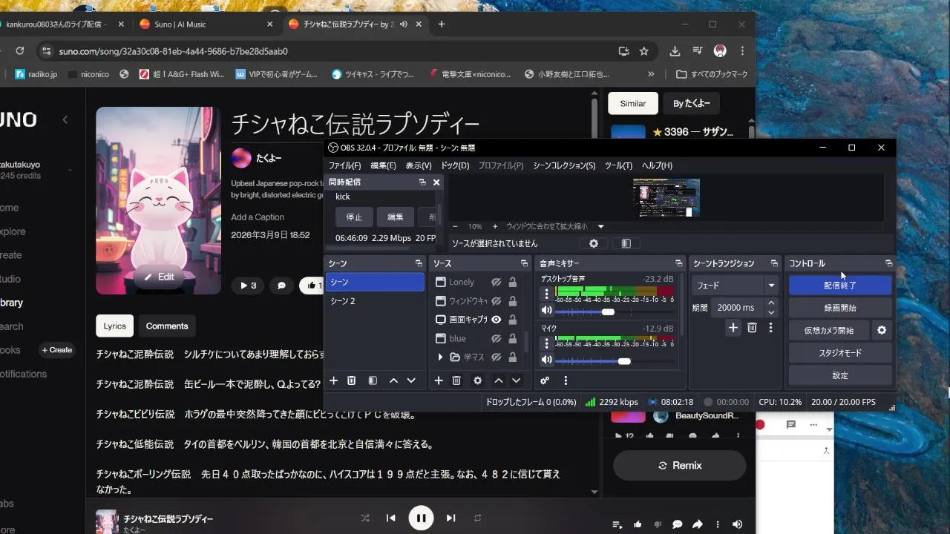The image size is (950, 534).
Task: Click 録画開始 to start recording
Action: point(840,307)
